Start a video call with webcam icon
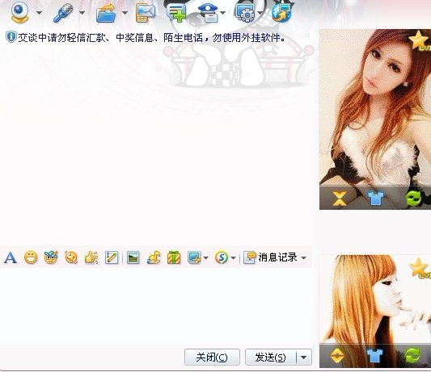The width and height of the screenshot is (431, 372). coord(20,12)
